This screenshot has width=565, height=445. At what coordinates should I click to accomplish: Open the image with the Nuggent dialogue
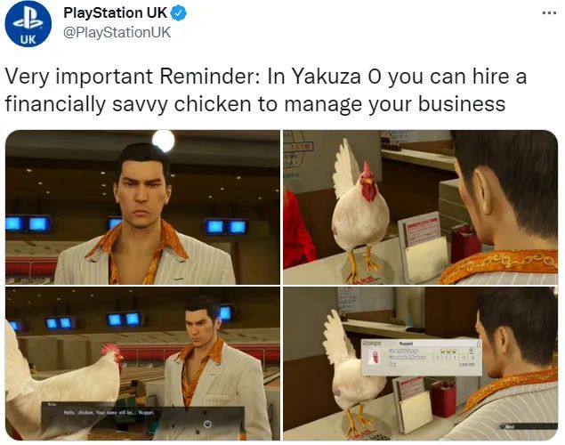(x=142, y=364)
